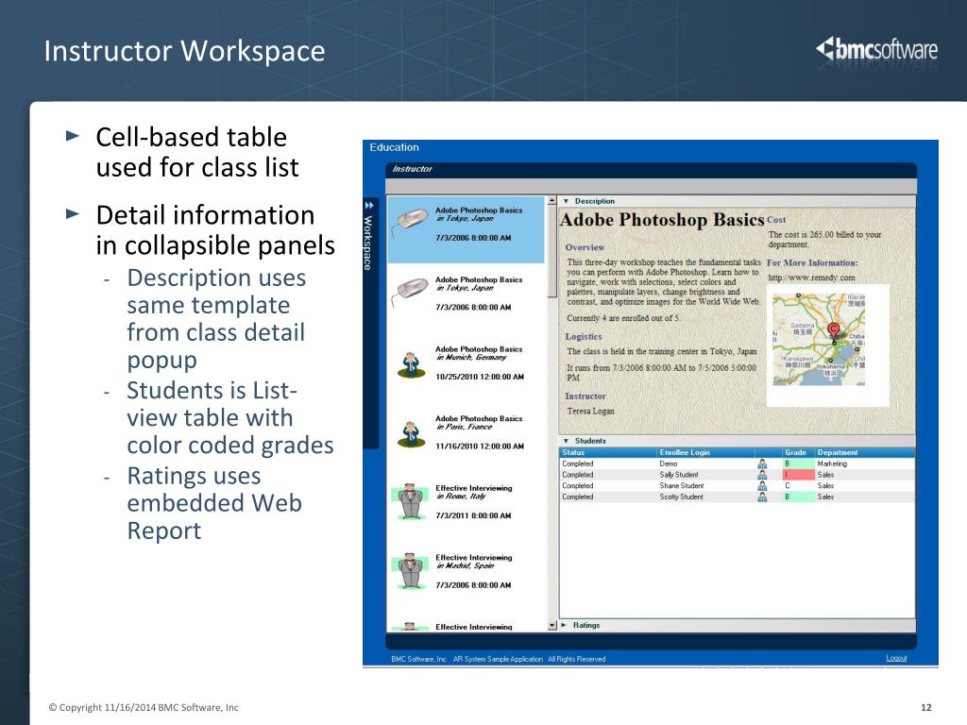Select highlighted Adobe Photoshop Basics Tokyo class
967x725 pixels.
coord(466,229)
